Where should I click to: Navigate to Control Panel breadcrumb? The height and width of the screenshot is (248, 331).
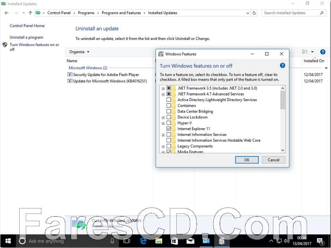(x=59, y=13)
